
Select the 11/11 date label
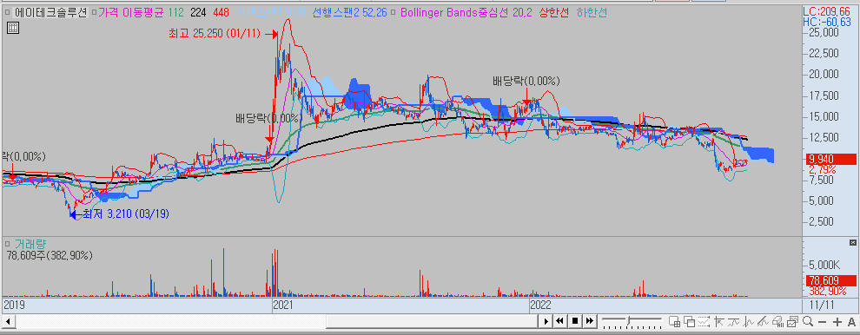[821, 305]
